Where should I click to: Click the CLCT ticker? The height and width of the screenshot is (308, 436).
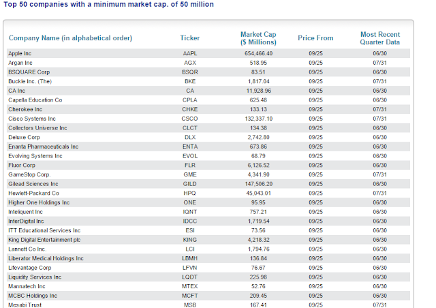click(x=190, y=128)
